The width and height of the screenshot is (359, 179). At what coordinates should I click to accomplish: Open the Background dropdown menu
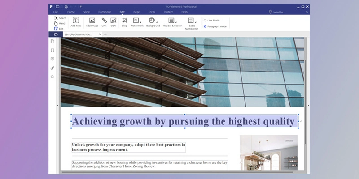click(x=153, y=22)
